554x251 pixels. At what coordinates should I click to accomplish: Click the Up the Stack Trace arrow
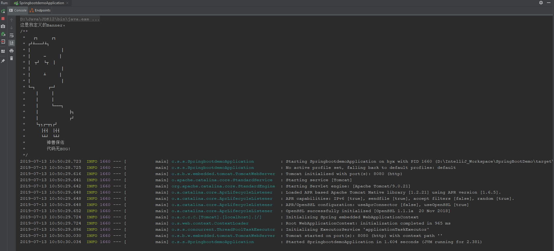12,20
